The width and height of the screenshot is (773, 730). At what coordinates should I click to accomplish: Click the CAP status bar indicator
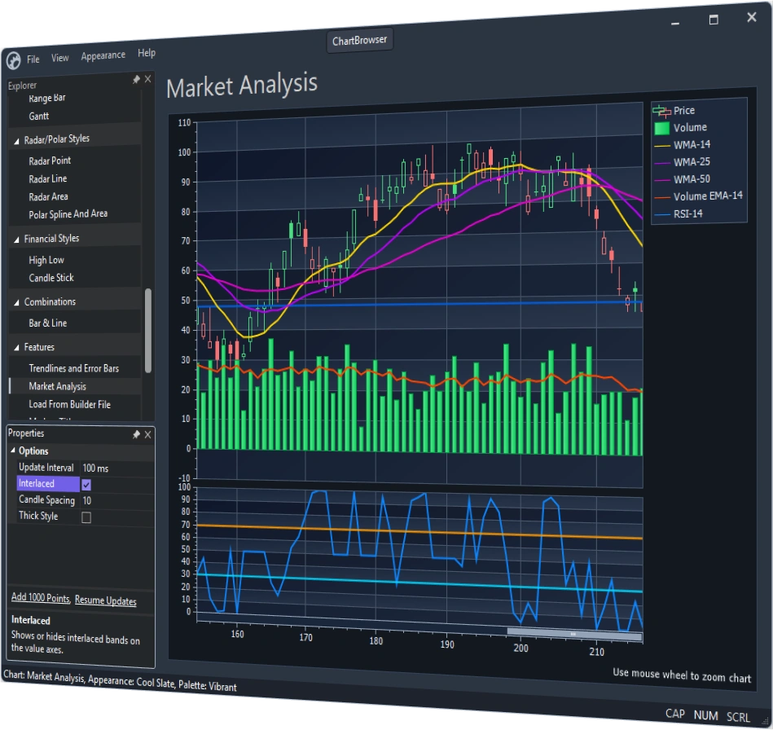click(x=675, y=714)
